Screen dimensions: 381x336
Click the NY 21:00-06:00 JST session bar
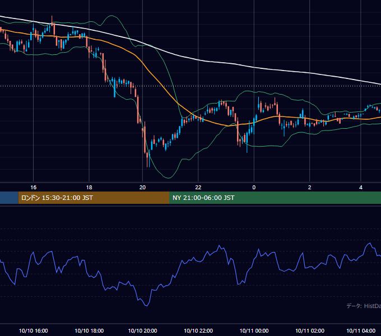coord(275,198)
